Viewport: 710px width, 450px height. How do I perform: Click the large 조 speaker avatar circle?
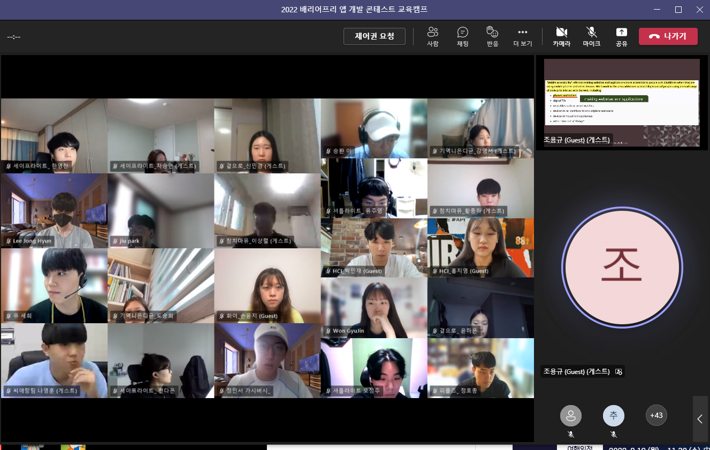click(x=622, y=268)
